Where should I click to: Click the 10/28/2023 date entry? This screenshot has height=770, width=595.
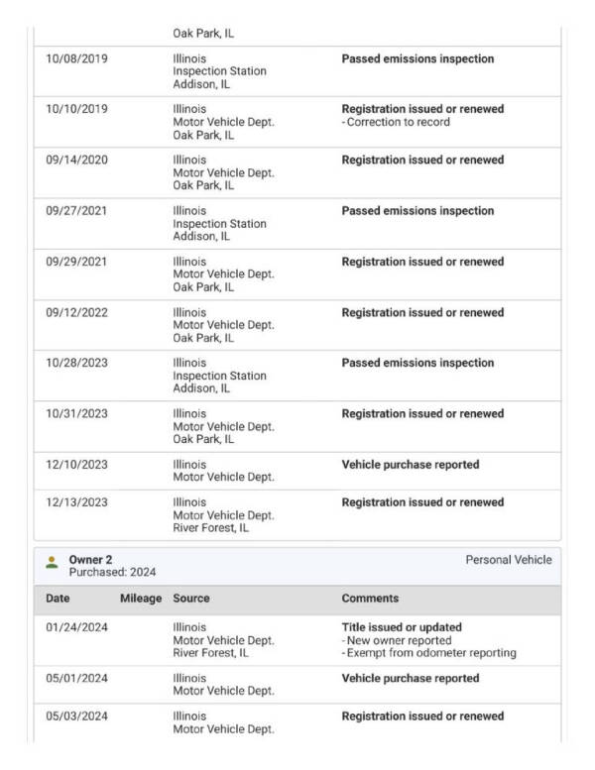pyautogui.click(x=77, y=364)
